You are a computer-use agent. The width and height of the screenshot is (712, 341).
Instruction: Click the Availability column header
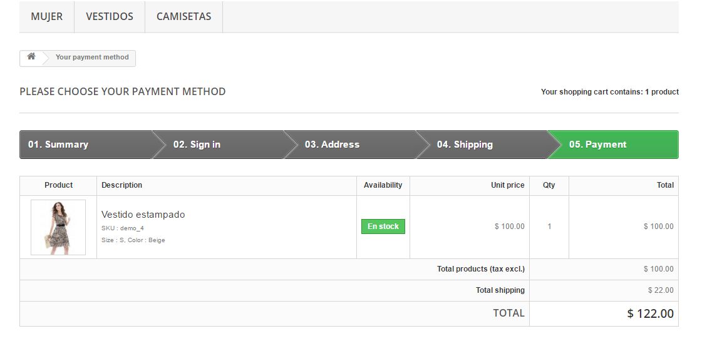click(x=383, y=185)
